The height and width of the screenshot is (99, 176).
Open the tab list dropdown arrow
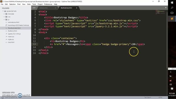166,8
